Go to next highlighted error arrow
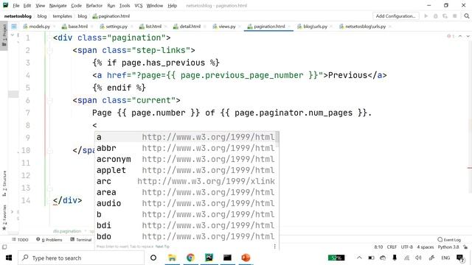This screenshot has width=472, height=265. click(468, 36)
